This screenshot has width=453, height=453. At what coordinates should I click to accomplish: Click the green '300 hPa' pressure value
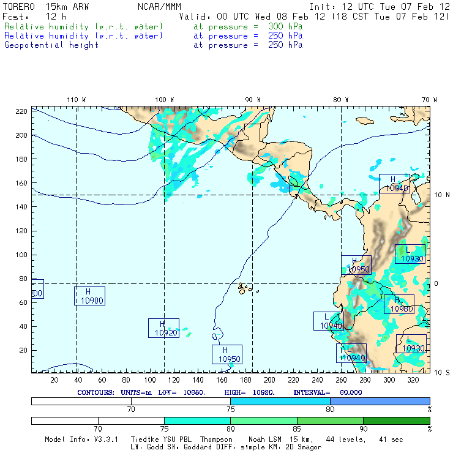point(285,26)
